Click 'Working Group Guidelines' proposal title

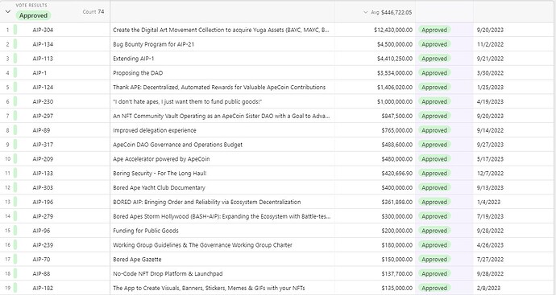[x=202, y=245]
